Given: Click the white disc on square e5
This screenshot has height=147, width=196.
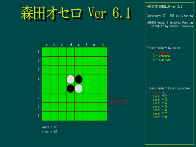Looking at the screenshot, I should (79, 89).
